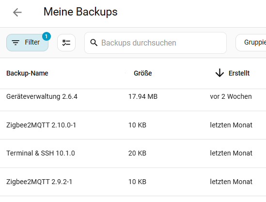This screenshot has height=202, width=266.
Task: Sort by Erstellt column header
Action: (239, 73)
